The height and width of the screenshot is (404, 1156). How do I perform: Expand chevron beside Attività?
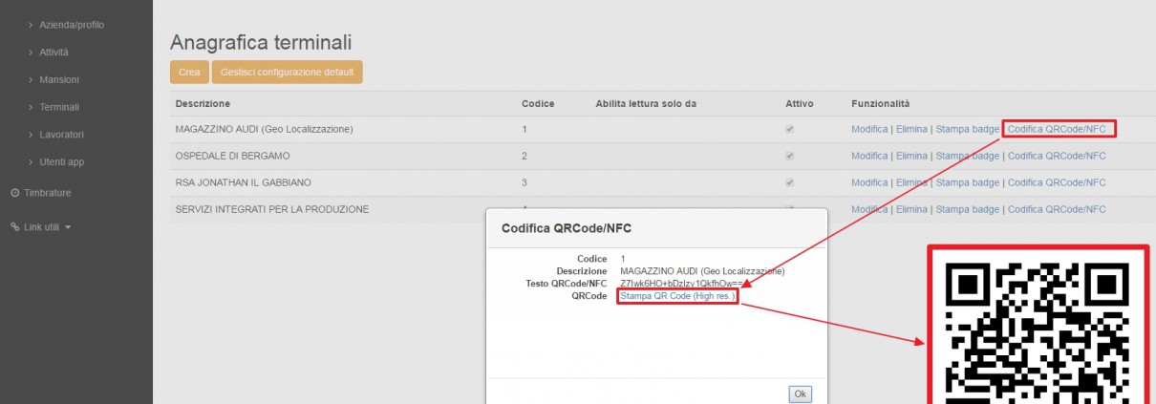click(31, 52)
